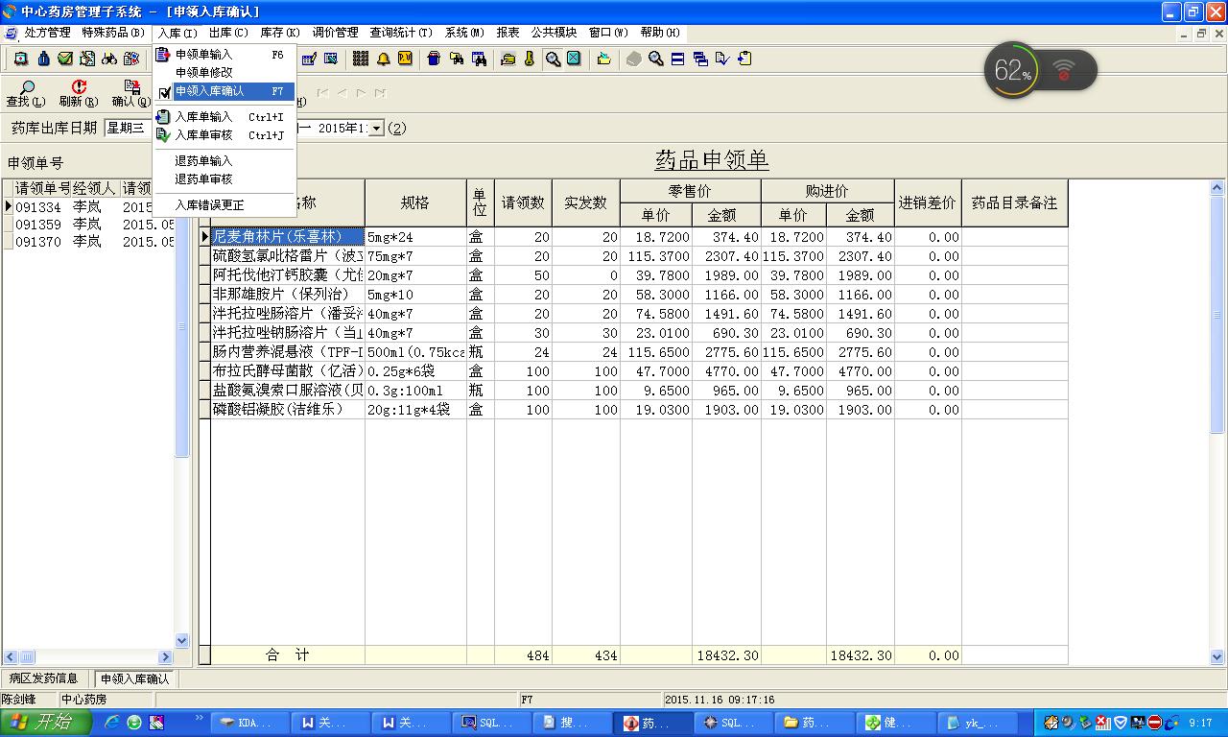
Task: Click the horizontal tile windows toolbar icon
Action: tap(678, 59)
